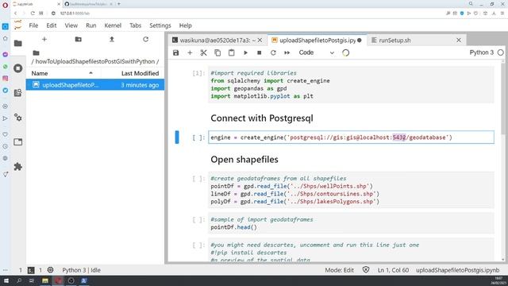Close the runSetup.sh tab
This screenshot has height=286, width=508.
(459, 41)
